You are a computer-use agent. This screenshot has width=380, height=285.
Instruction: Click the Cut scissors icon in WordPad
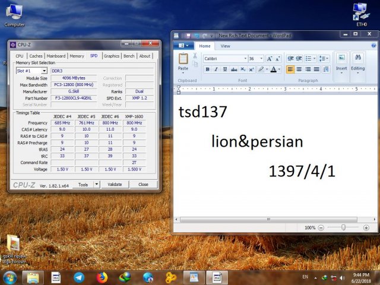pos(195,56)
